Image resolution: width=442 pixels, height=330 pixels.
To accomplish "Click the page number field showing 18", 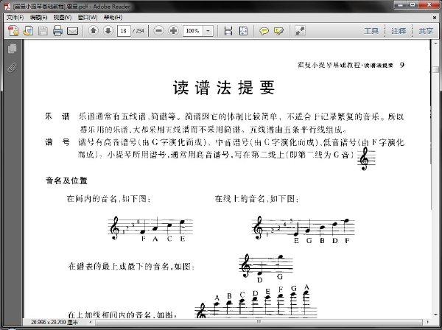I will 124,31.
